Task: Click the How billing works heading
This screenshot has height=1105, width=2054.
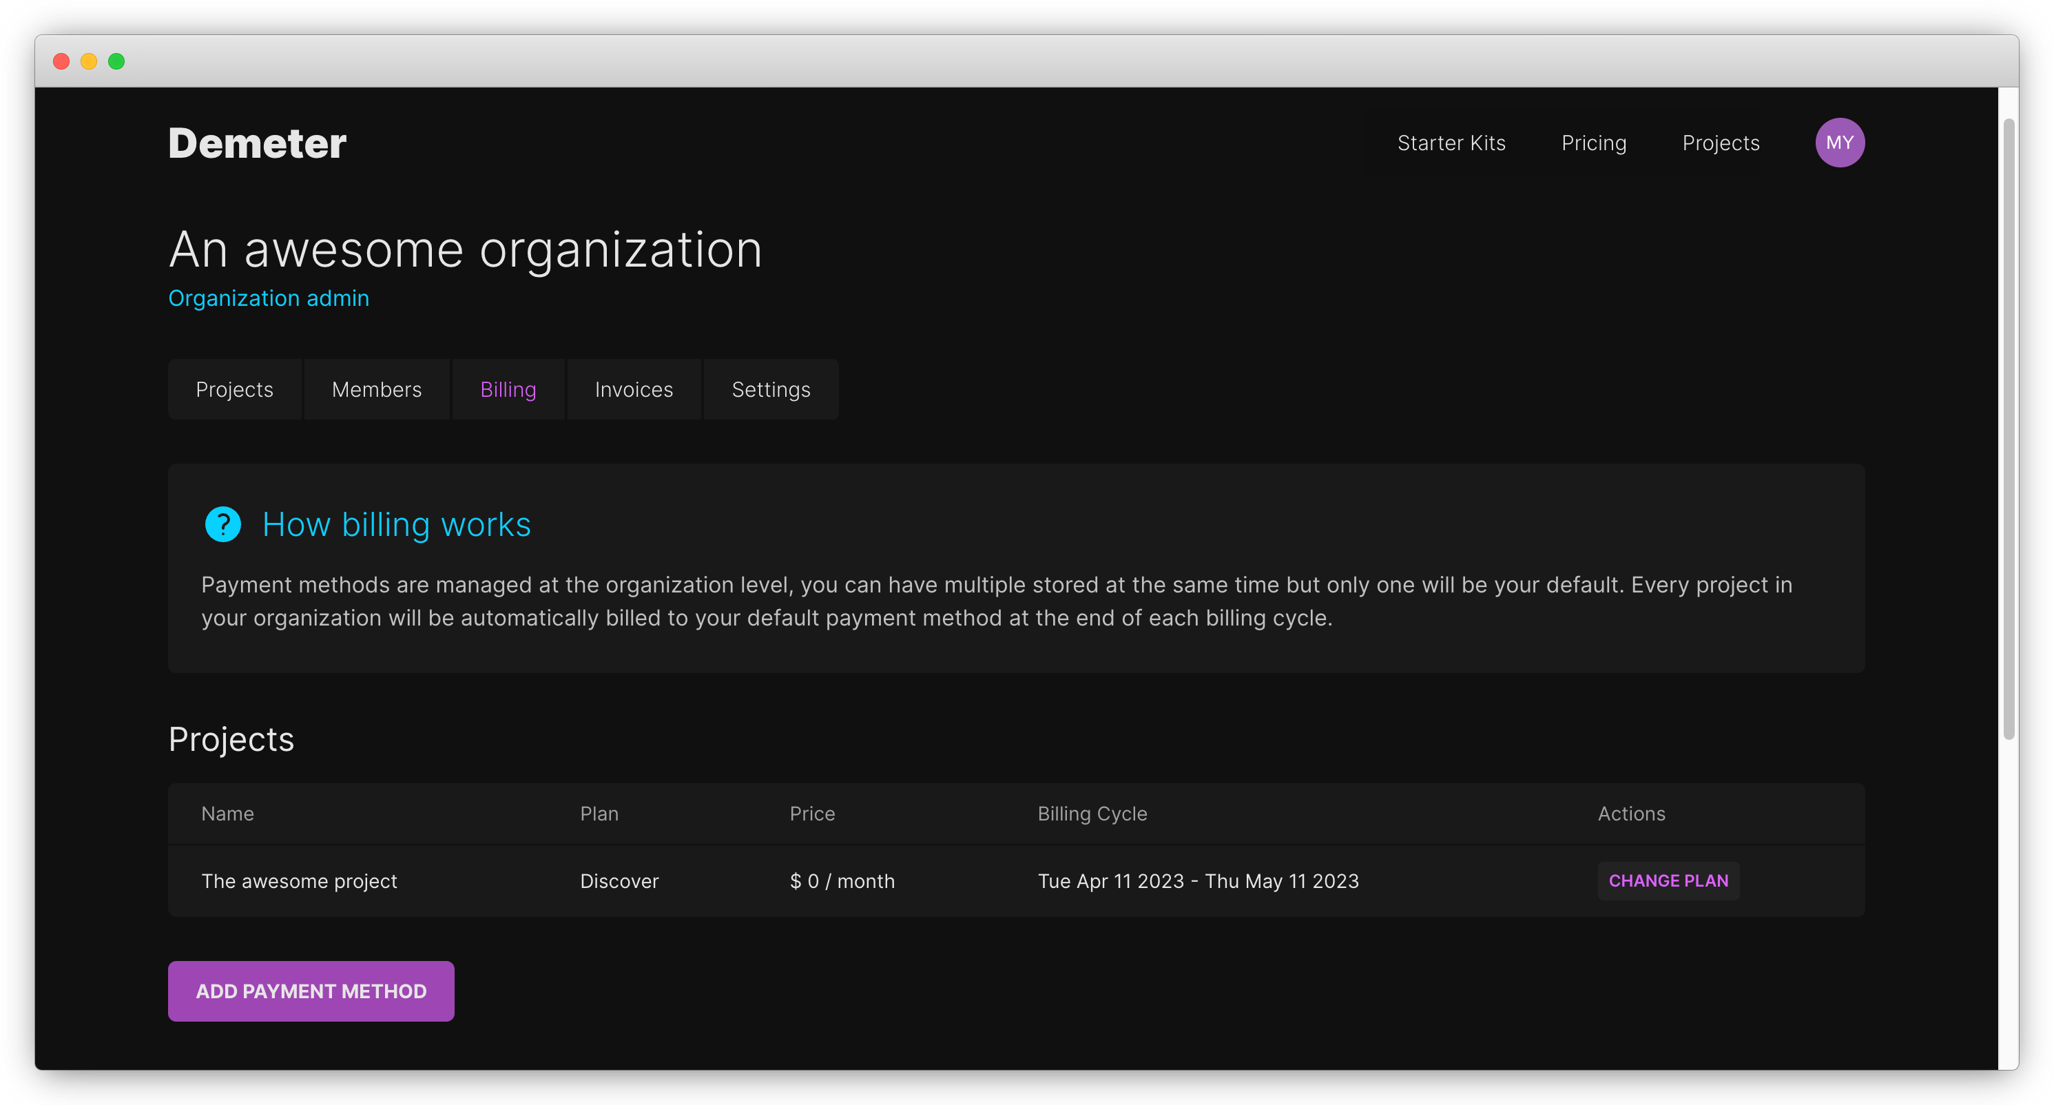Action: pos(396,524)
